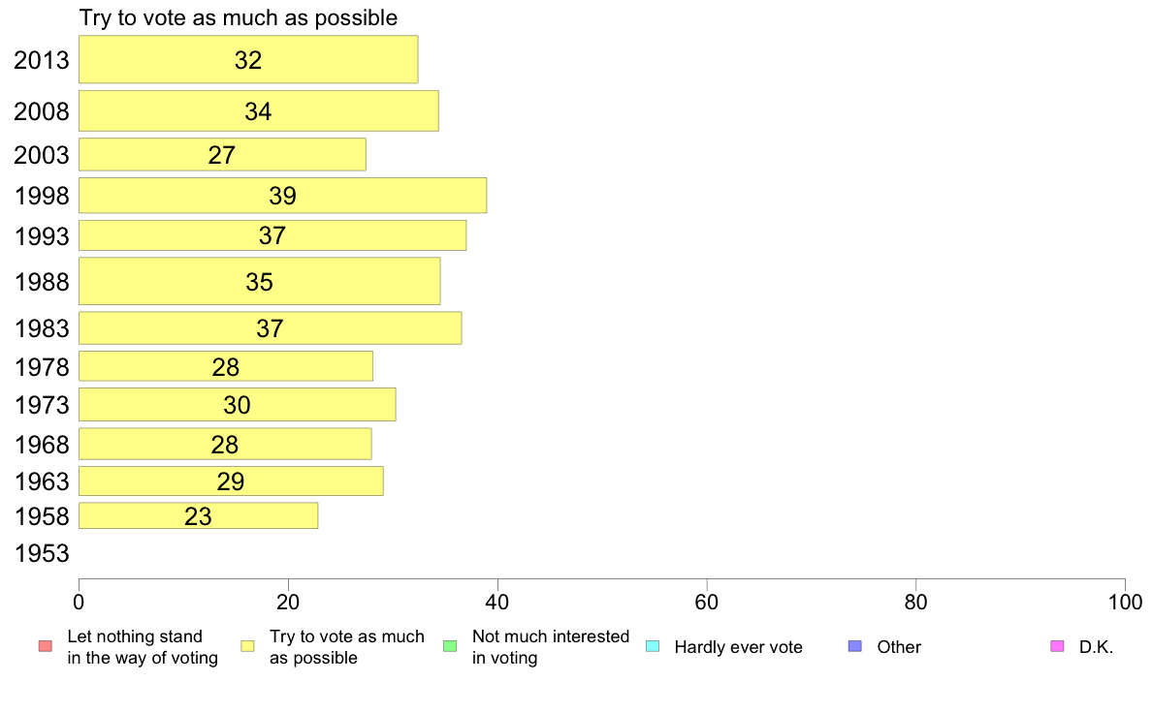This screenshot has height=713, width=1152.
Task: Click the chart title 'Try to vote as much as possible'
Action: pos(238,17)
